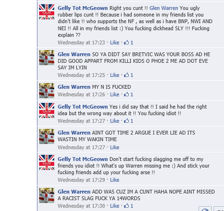224x211 pixels.
Task: Open England flag avatar on 17:25 comment
Action: [47, 58]
